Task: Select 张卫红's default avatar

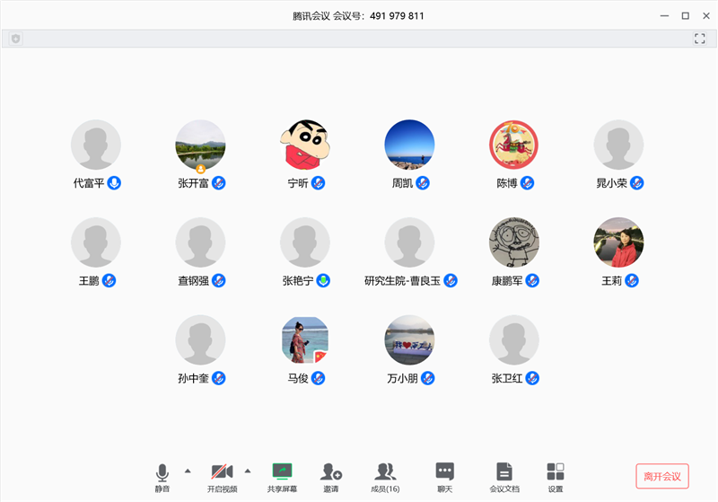Action: (513, 339)
